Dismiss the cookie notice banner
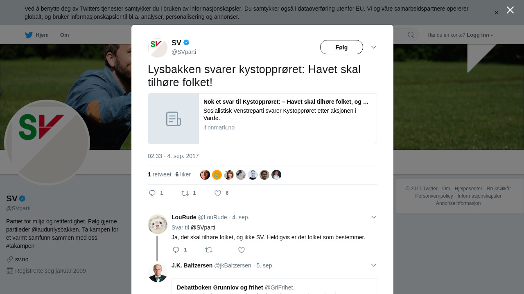Screen dimensions: 524x294 coord(497,13)
